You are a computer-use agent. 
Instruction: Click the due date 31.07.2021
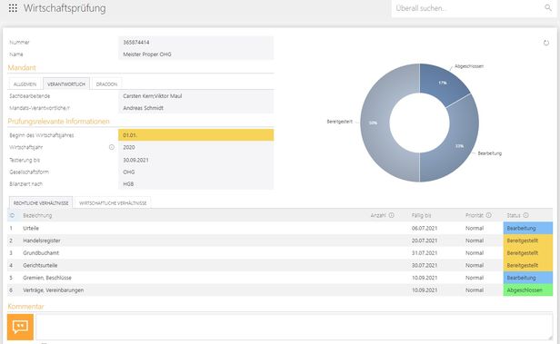click(x=425, y=252)
